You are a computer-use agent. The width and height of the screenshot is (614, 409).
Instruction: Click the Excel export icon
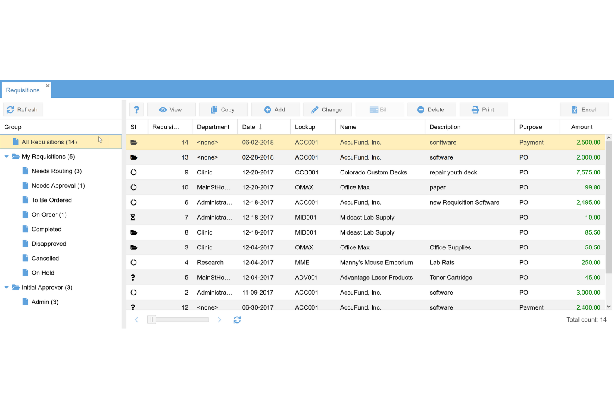(x=575, y=109)
